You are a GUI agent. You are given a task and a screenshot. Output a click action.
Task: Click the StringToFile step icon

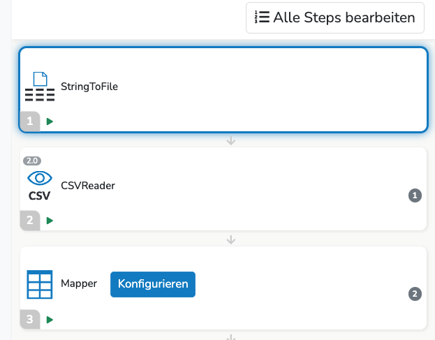tap(40, 87)
